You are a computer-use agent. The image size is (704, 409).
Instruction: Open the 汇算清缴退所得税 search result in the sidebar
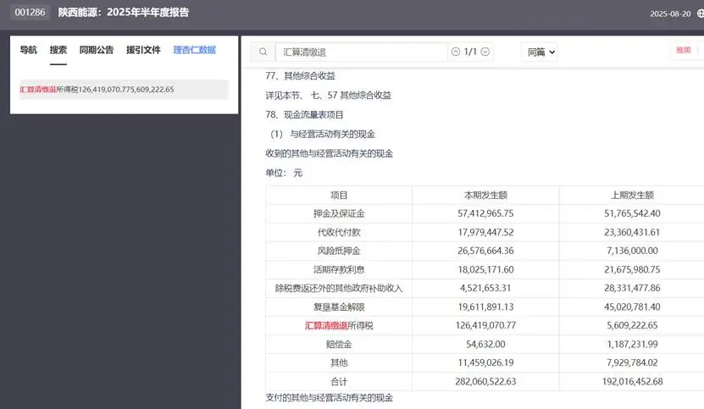(125, 90)
